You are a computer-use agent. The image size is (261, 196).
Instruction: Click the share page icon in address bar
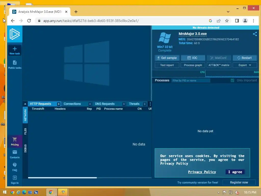218,21
